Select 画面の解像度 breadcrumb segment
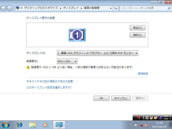Viewport: 172px width, 129px height. pyautogui.click(x=92, y=8)
